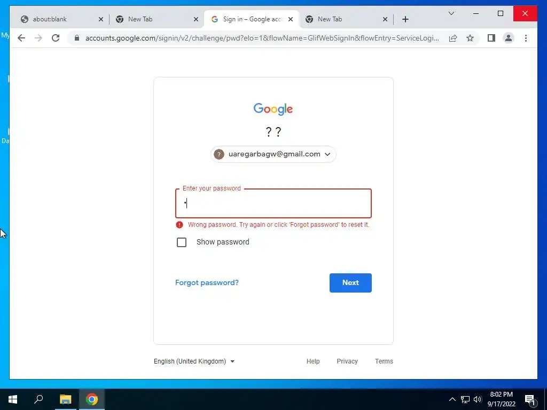Screen dimensions: 547x410
Task: Switch to the last New Tab
Action: (x=346, y=19)
